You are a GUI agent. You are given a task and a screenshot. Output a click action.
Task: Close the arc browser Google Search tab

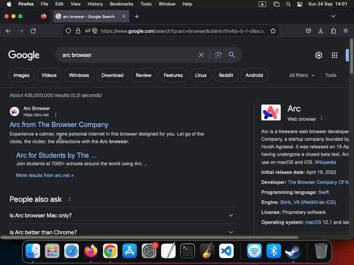click(124, 16)
